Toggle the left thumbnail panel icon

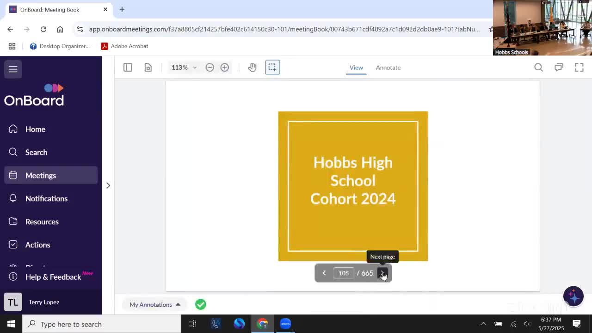click(128, 68)
